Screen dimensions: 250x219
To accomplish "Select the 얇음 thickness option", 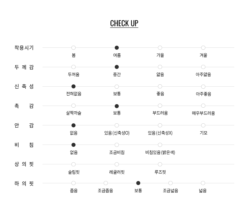I will [x=160, y=67].
